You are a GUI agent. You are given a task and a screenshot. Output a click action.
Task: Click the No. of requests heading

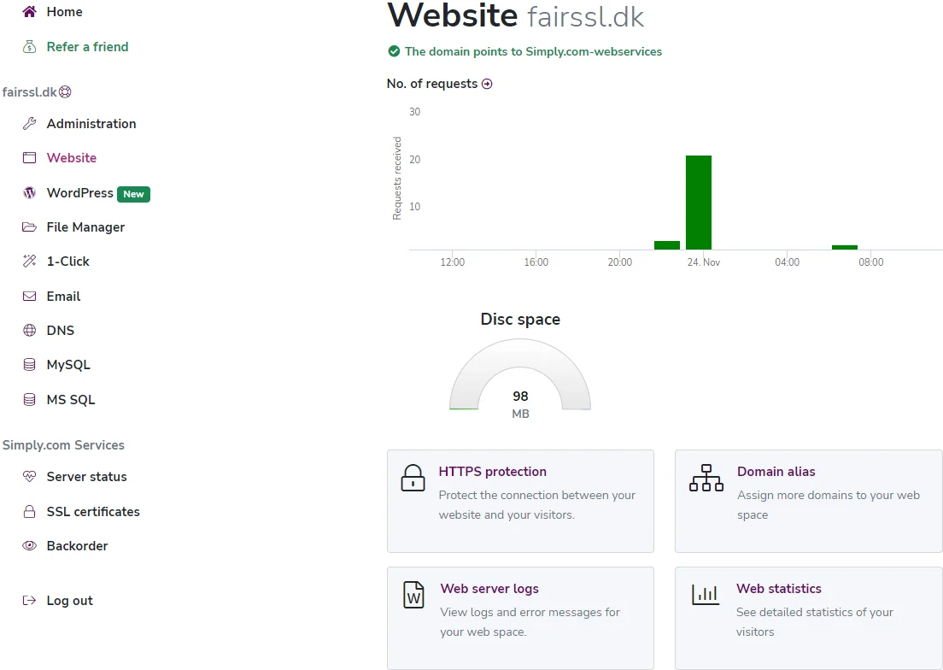tap(432, 84)
